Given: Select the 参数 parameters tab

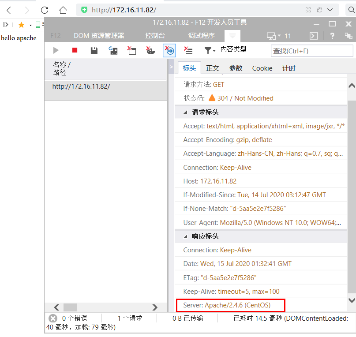Looking at the screenshot, I should [236, 68].
